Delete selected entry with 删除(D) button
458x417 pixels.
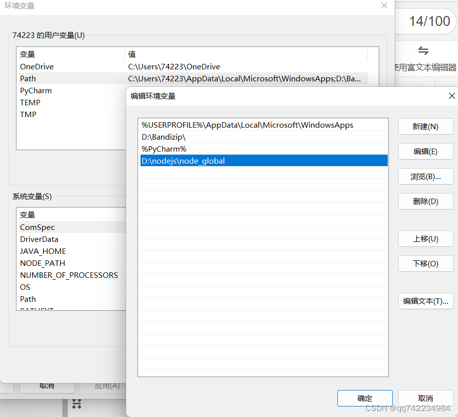[x=425, y=202]
